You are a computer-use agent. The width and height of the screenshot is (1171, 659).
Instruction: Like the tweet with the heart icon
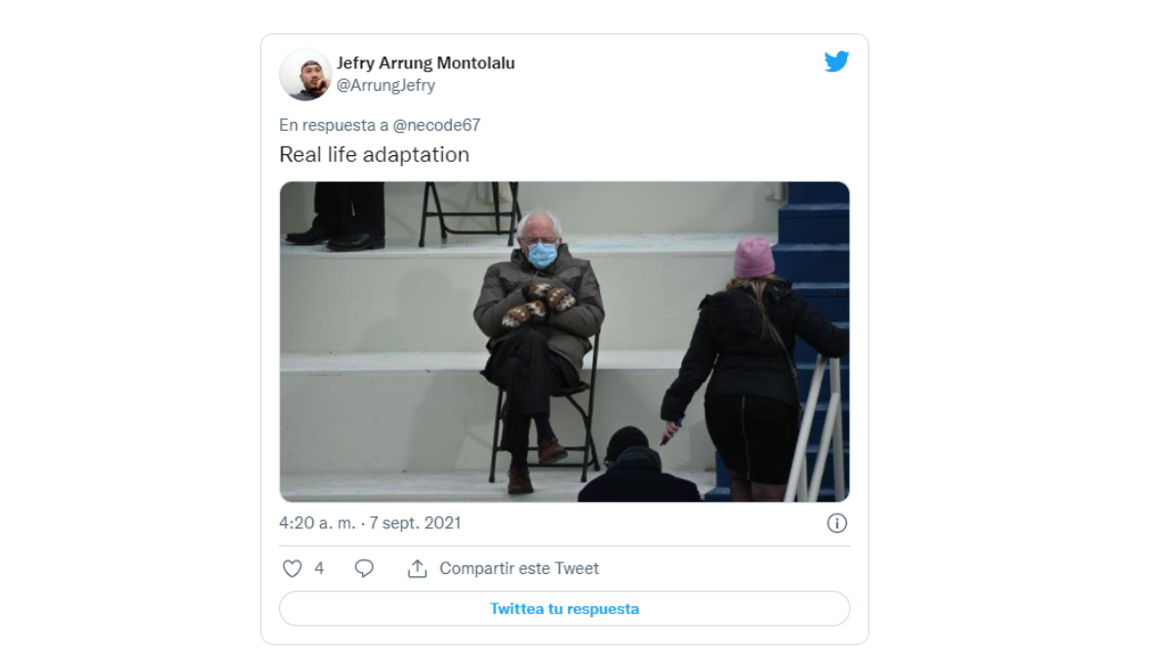point(292,568)
